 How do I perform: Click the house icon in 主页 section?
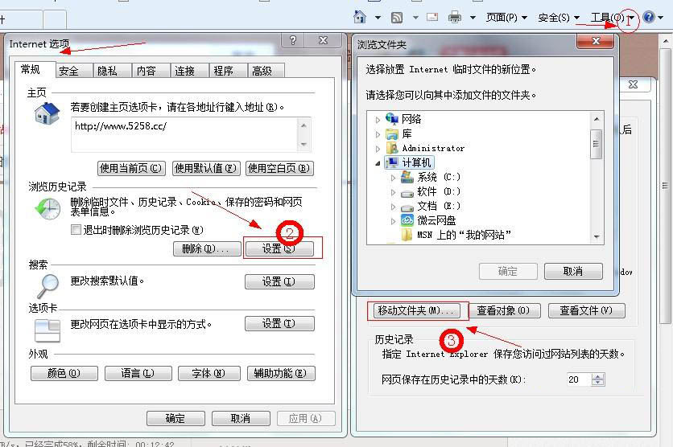click(x=47, y=113)
